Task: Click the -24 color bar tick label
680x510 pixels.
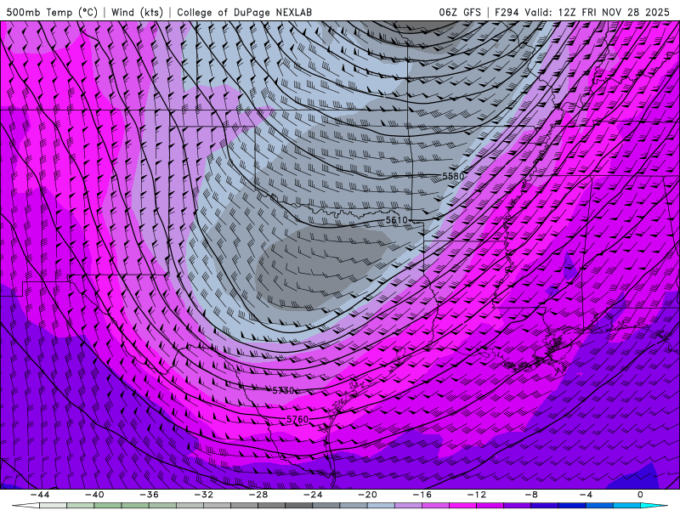Action: coord(313,495)
